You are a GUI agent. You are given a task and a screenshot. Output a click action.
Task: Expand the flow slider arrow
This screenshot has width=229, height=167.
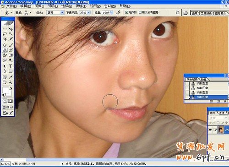111,12
